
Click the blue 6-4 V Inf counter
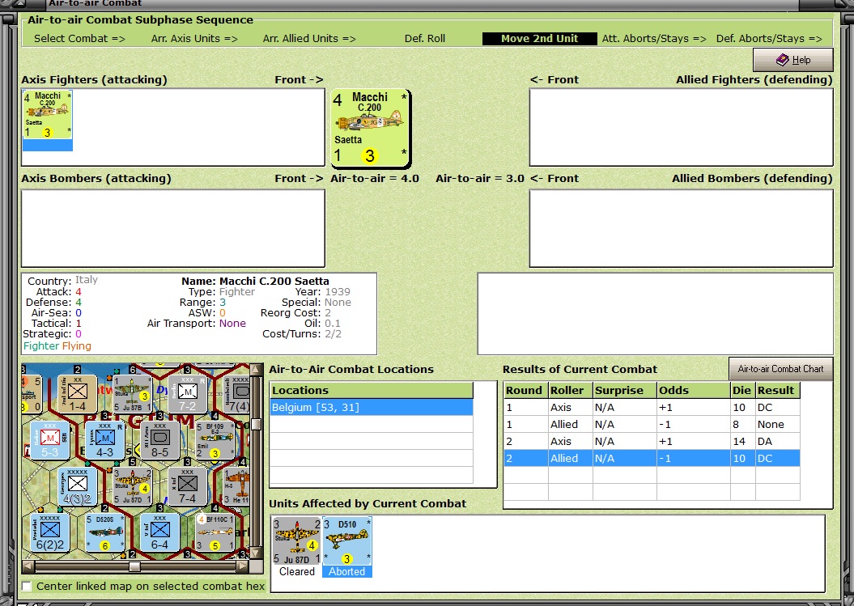coord(159,532)
